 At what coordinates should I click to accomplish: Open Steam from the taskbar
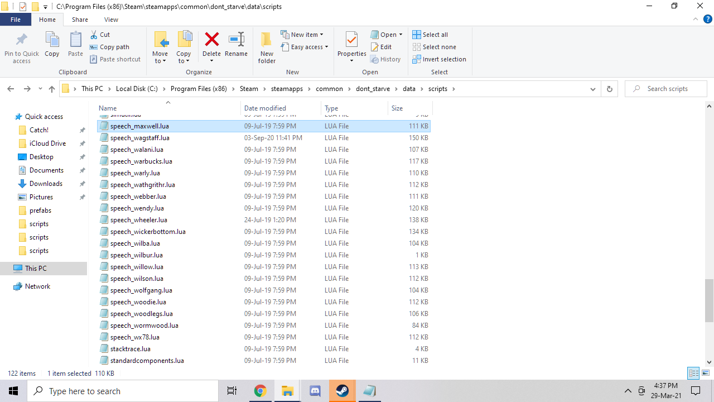pos(342,391)
